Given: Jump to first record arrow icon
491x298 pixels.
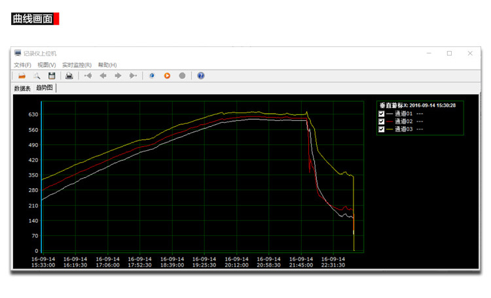Looking at the screenshot, I should (88, 76).
